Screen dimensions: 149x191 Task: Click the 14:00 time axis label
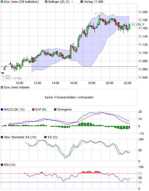click(55, 83)
